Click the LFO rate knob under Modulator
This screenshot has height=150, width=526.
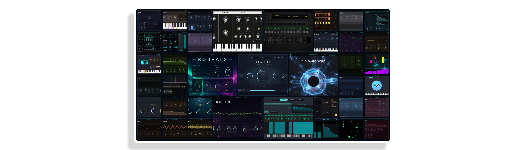[225, 20]
